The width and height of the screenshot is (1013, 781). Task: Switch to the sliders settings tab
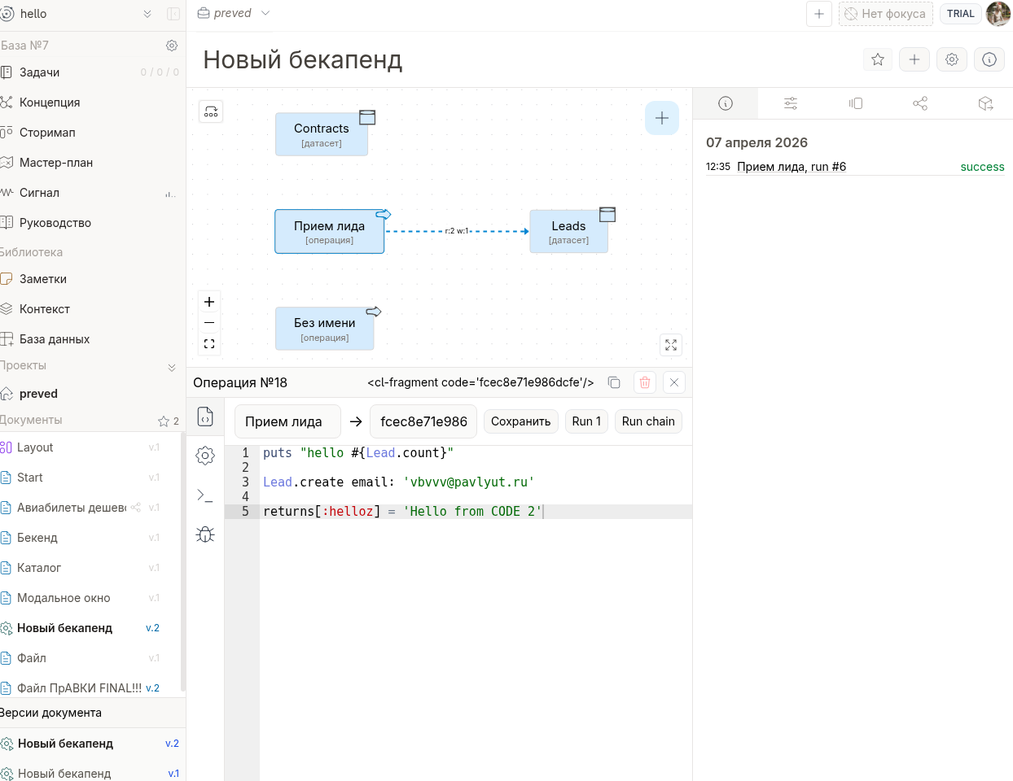pos(791,103)
